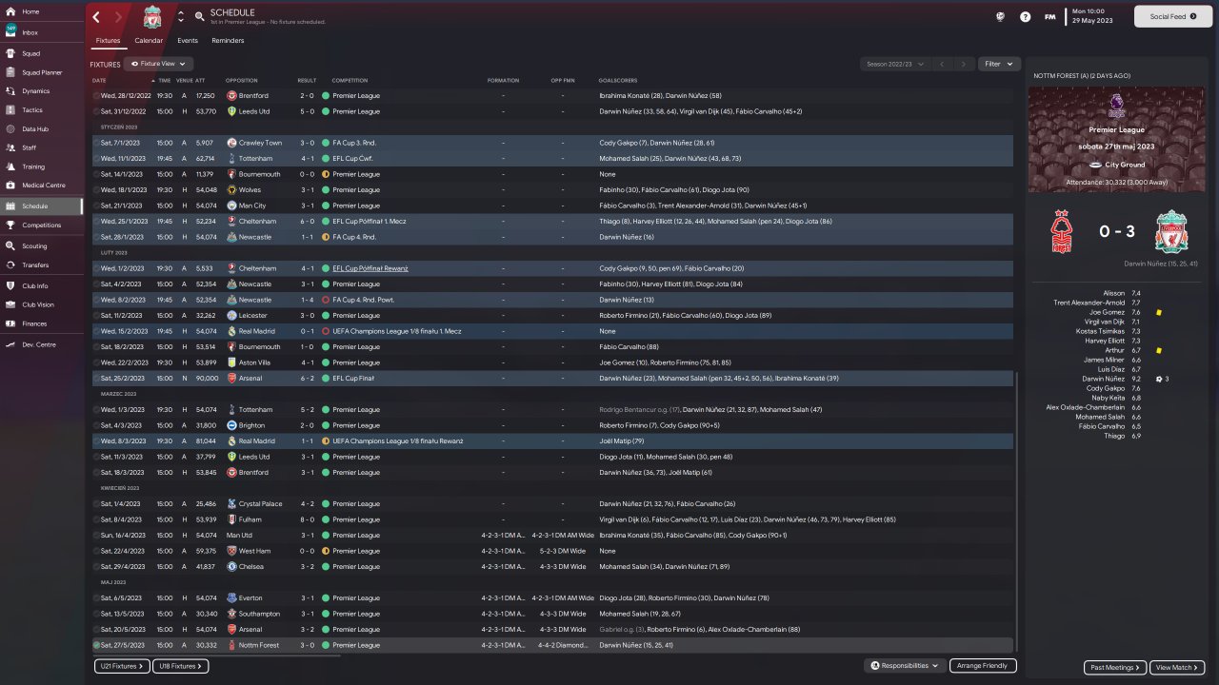This screenshot has width=1219, height=685.
Task: Click the date Mon 10:00 29 May 2023
Action: 1093,16
